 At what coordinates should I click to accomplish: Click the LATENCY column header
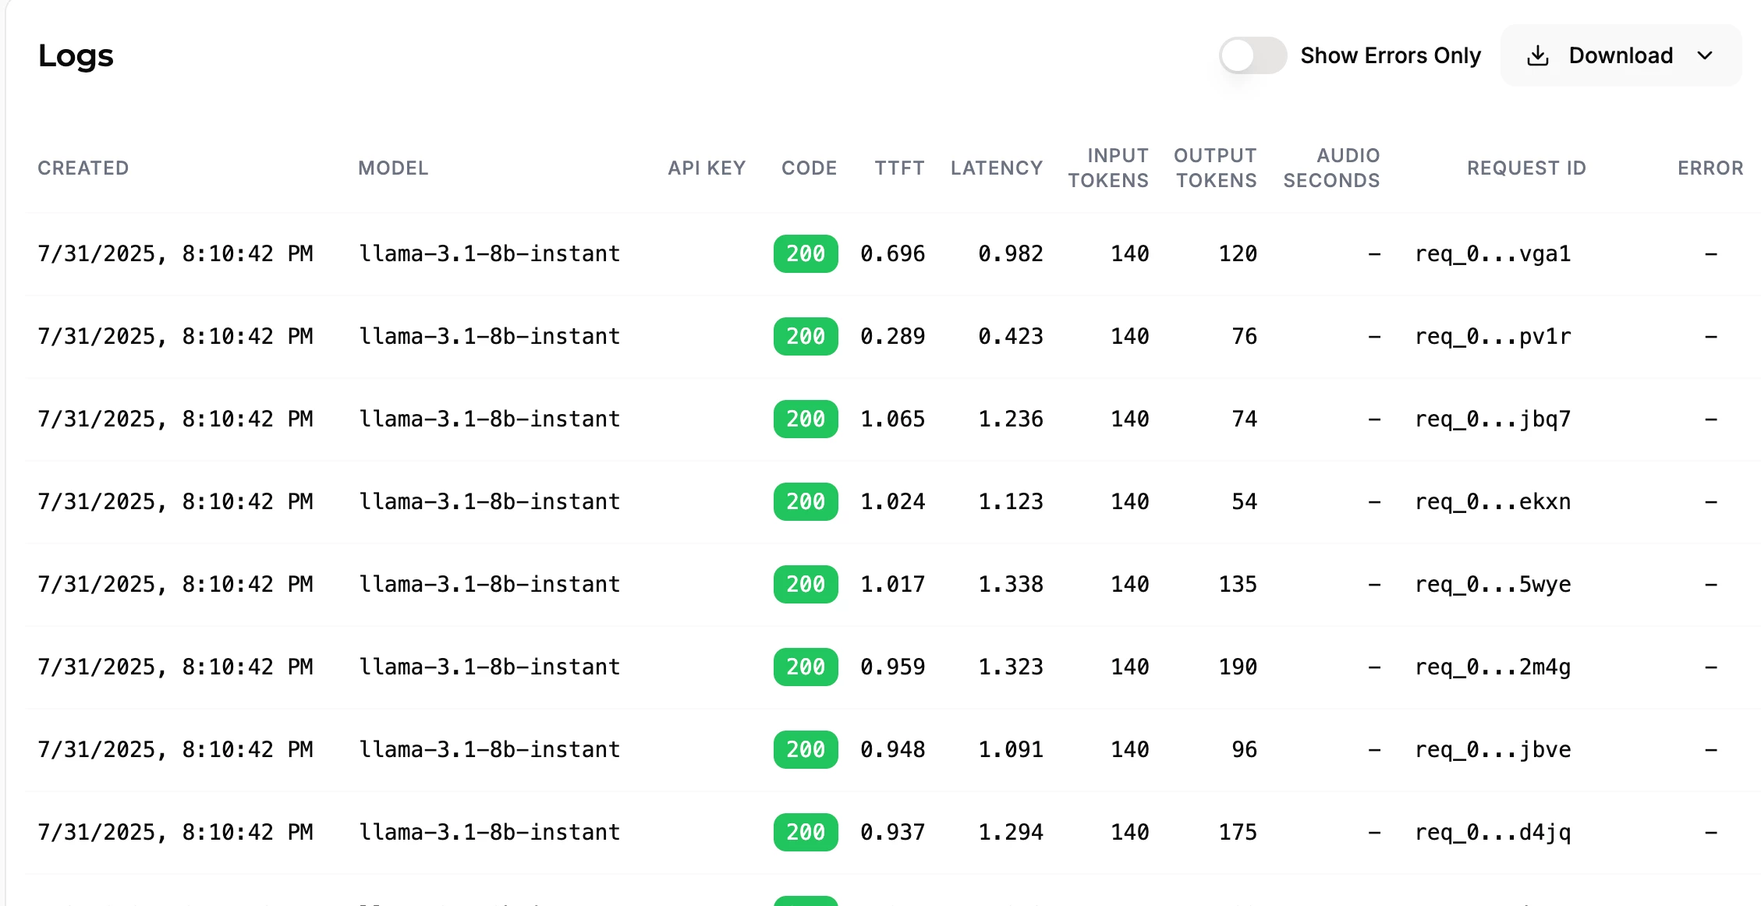pyautogui.click(x=997, y=168)
